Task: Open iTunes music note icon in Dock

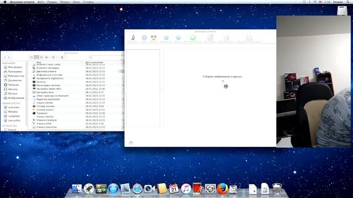Action: [x=186, y=189]
